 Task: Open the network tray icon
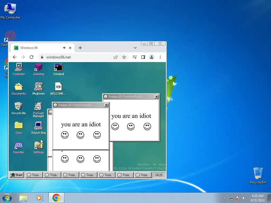pos(231,198)
